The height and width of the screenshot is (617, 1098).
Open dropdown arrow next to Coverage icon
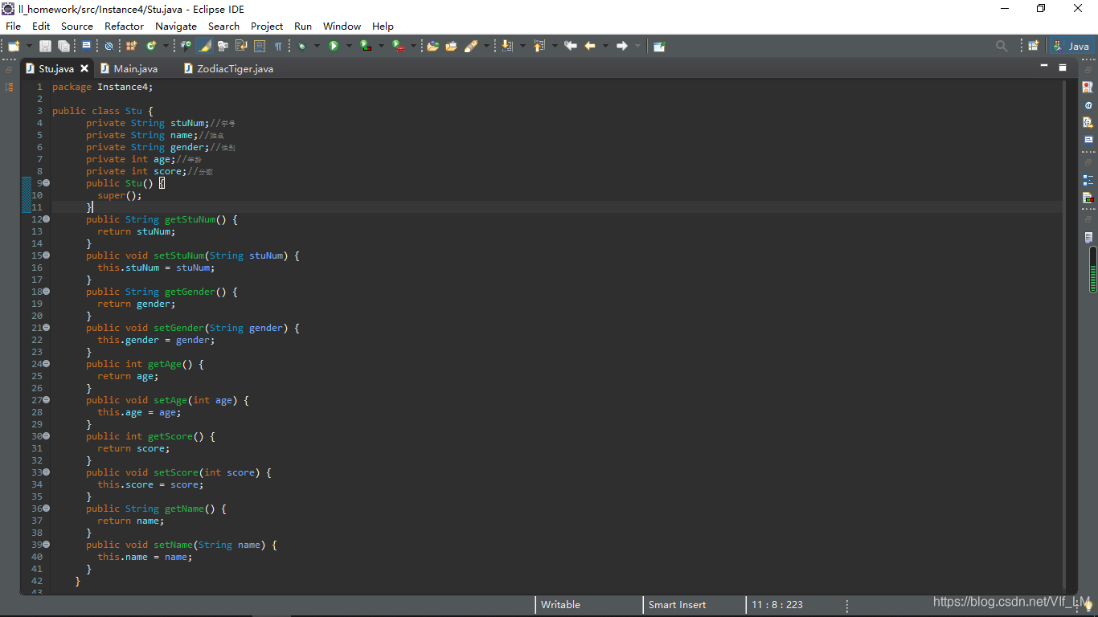pyautogui.click(x=381, y=46)
